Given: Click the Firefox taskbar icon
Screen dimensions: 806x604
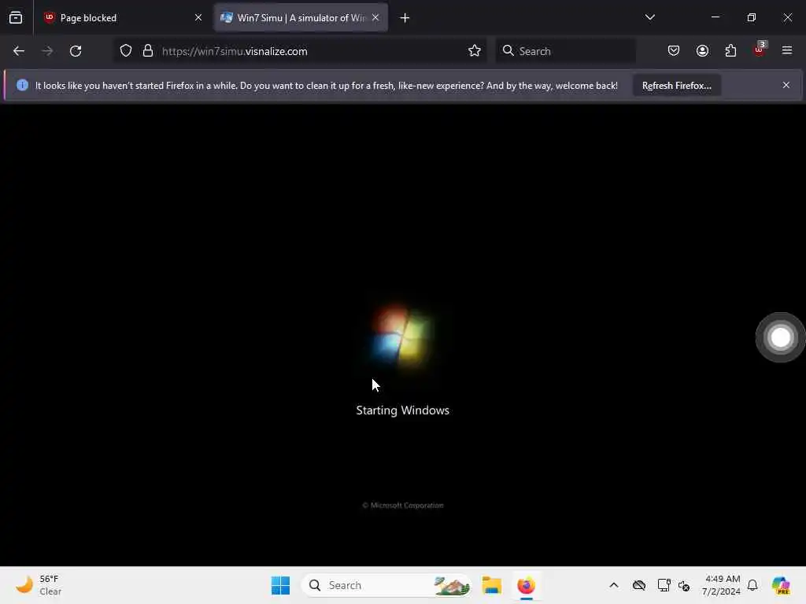Looking at the screenshot, I should coord(527,585).
